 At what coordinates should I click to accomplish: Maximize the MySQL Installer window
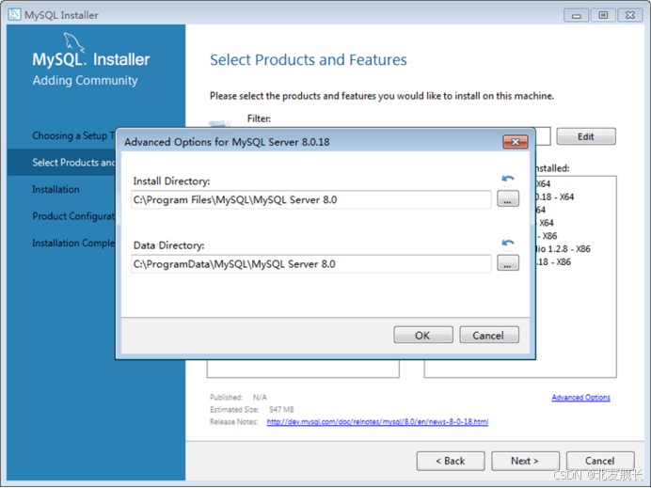pyautogui.click(x=603, y=15)
